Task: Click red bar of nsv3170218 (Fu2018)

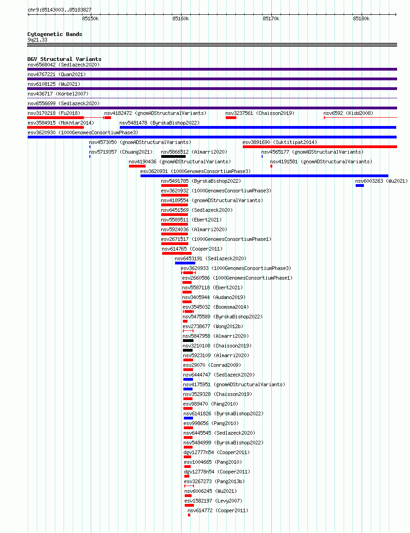Action: (x=55, y=118)
